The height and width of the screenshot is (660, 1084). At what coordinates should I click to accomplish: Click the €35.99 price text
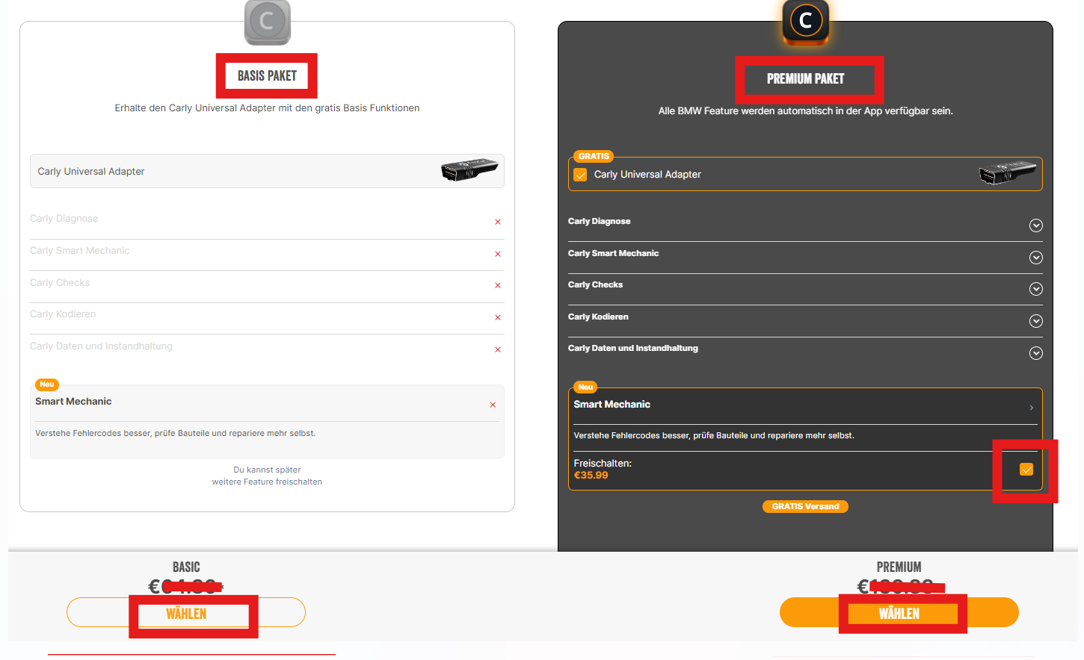click(591, 475)
